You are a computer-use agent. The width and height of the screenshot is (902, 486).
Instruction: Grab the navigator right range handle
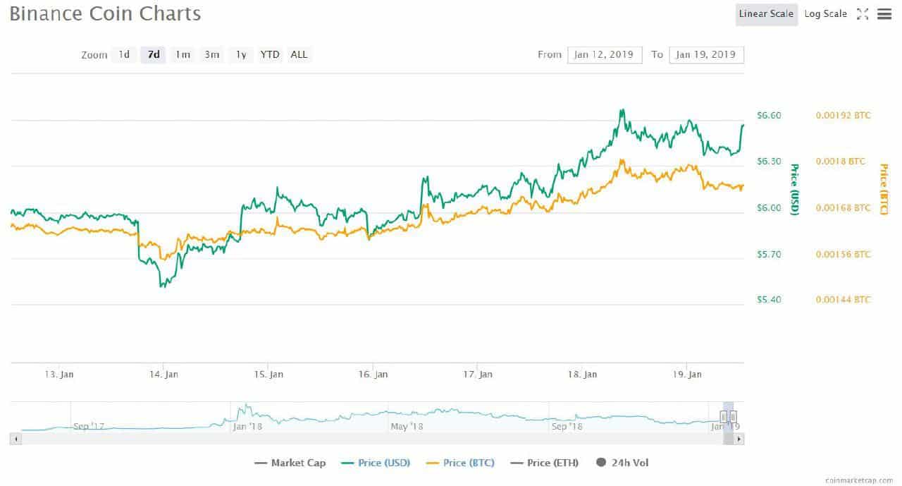(733, 416)
